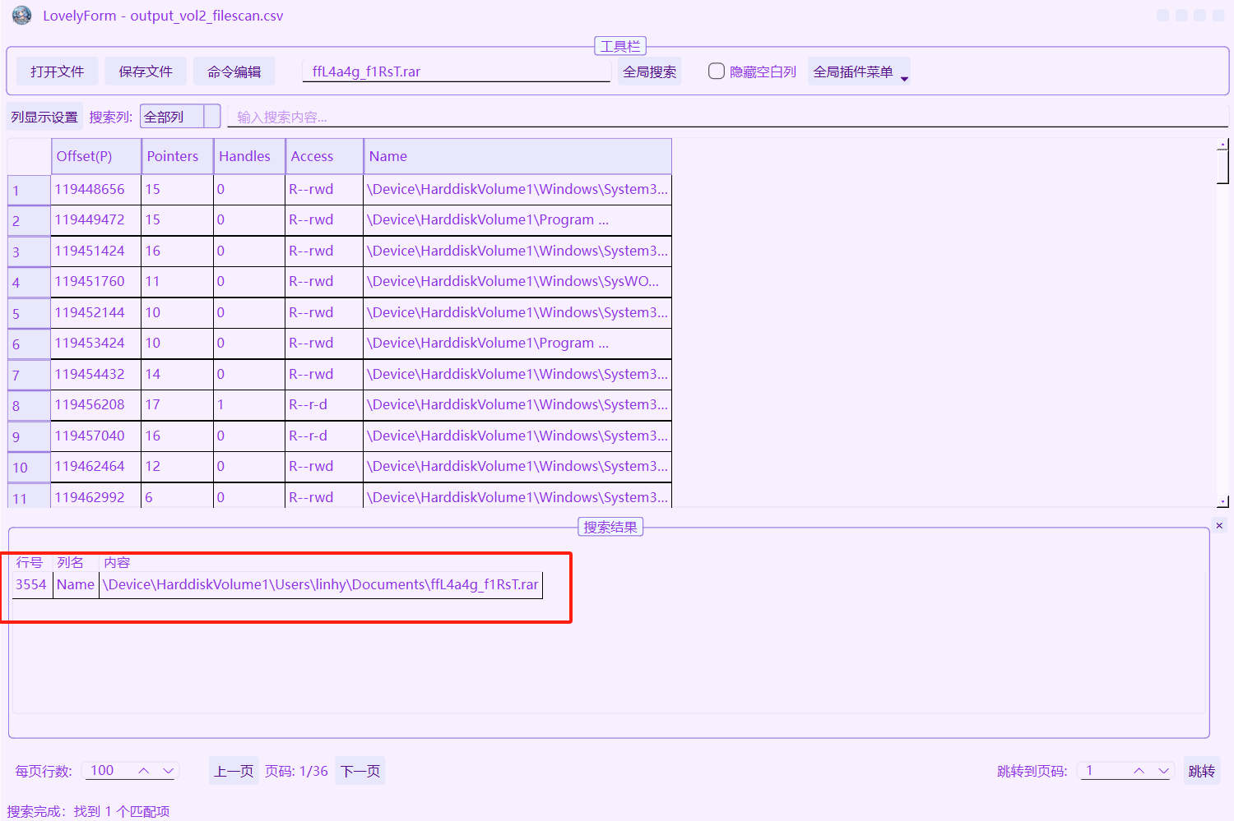Click offset cell 119448656
This screenshot has height=821, width=1234.
[x=96, y=189]
